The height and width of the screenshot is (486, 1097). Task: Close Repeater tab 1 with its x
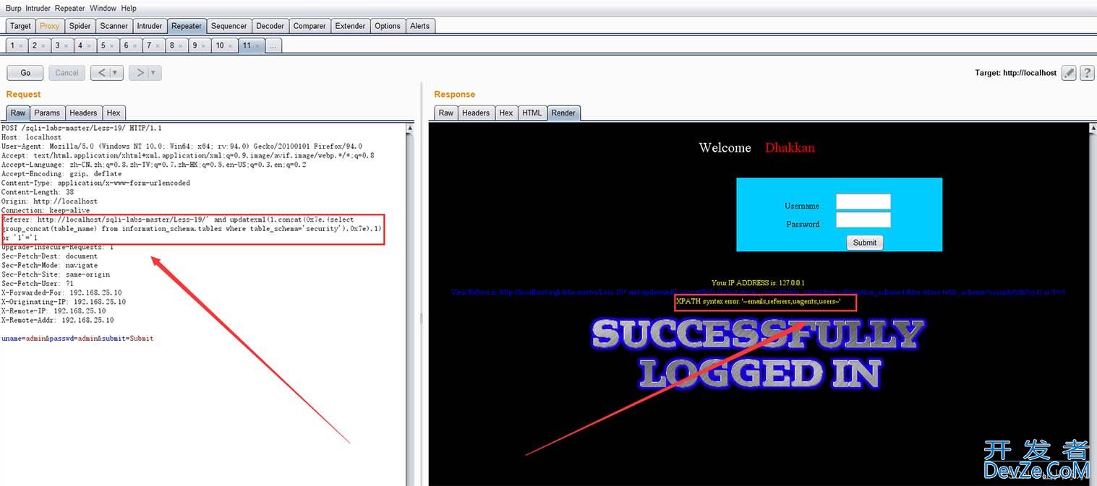[21, 46]
